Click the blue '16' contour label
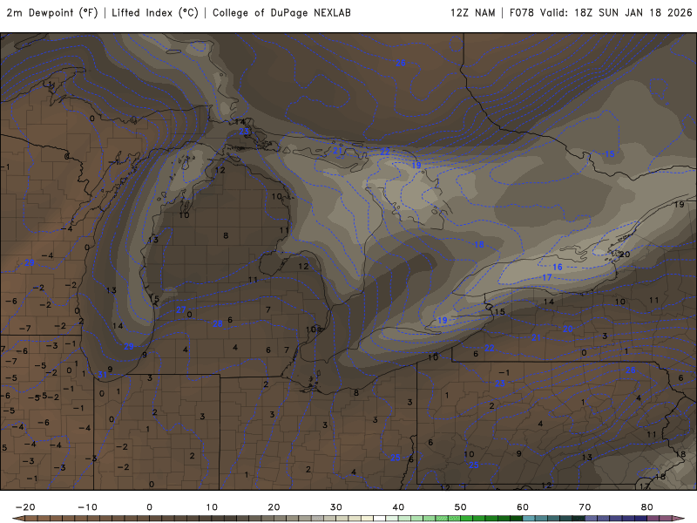Screen dimensions: 697x523 [x=558, y=267]
